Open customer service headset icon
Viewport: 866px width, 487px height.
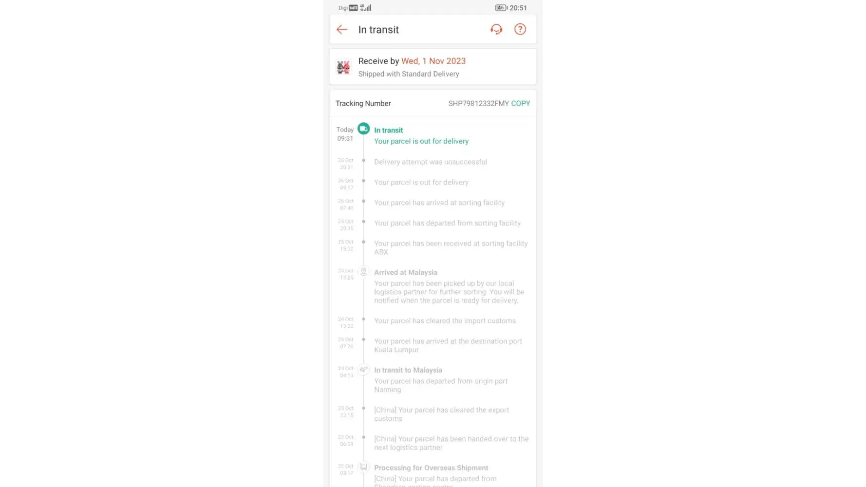pos(496,30)
